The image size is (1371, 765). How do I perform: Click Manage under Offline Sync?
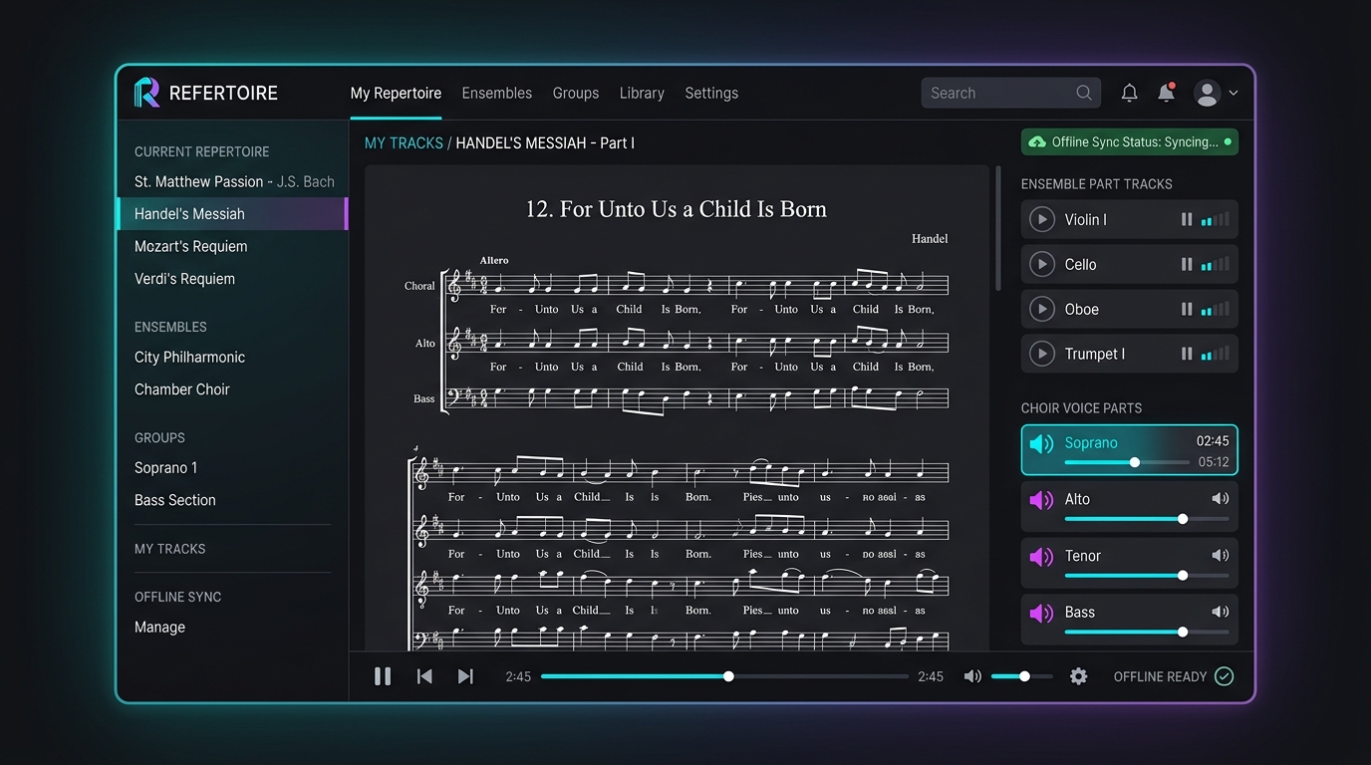[x=160, y=627]
